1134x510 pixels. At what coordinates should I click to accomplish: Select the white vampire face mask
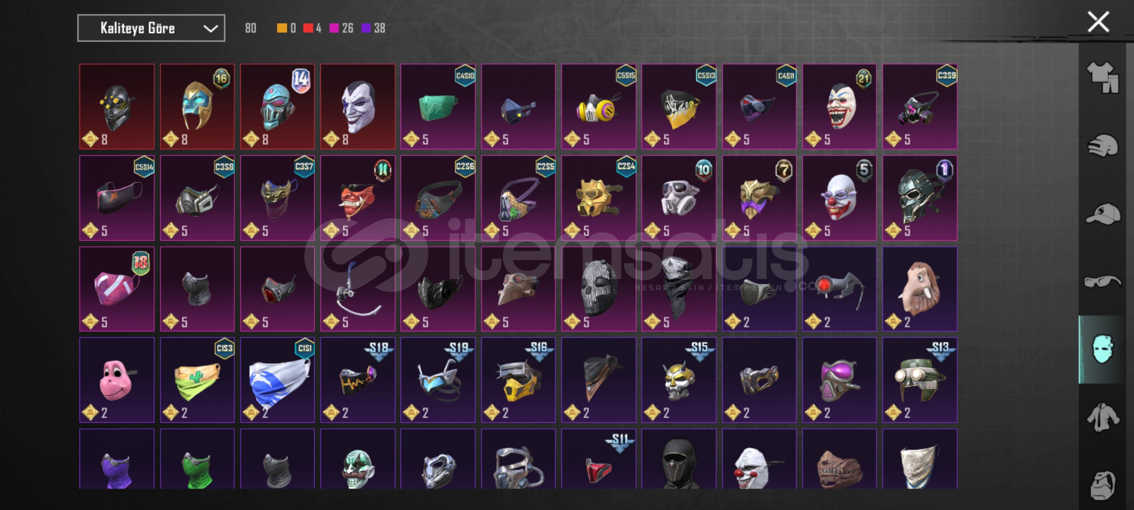358,107
